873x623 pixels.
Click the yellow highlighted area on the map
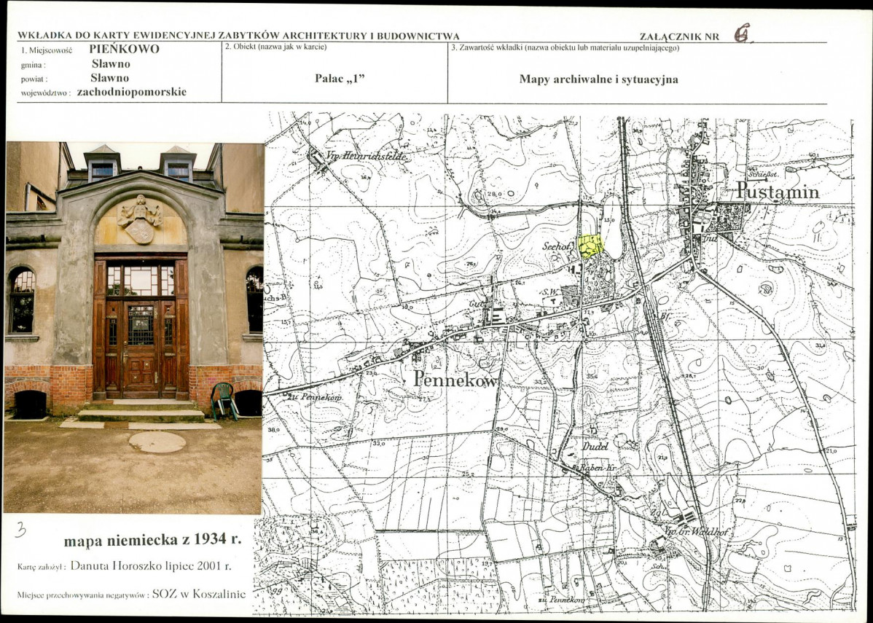590,246
